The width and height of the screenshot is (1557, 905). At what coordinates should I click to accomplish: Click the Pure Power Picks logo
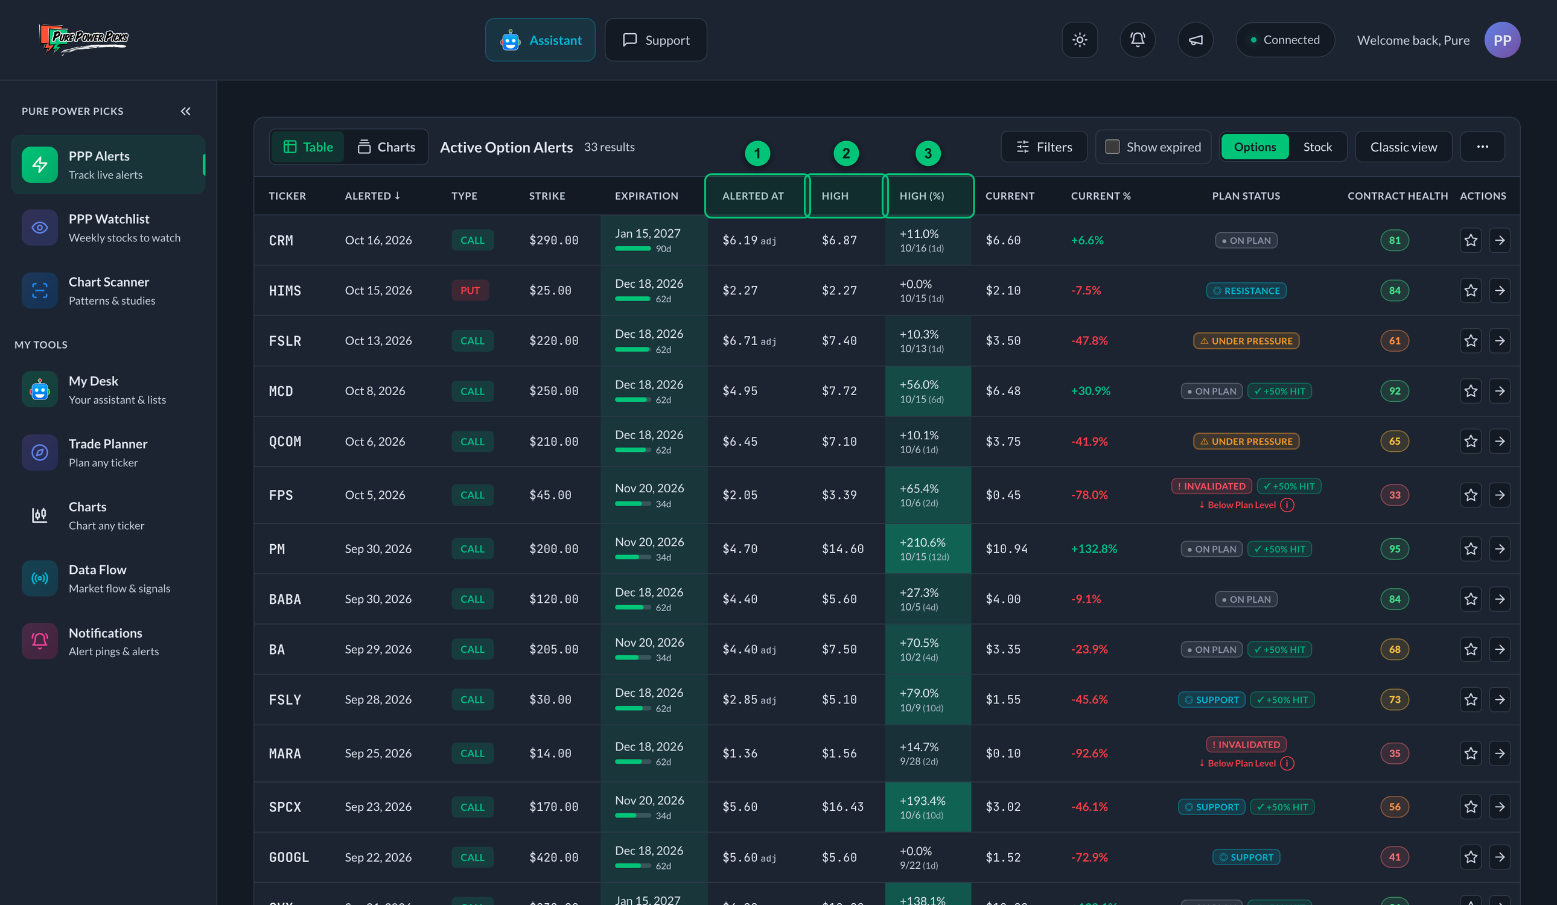[83, 40]
